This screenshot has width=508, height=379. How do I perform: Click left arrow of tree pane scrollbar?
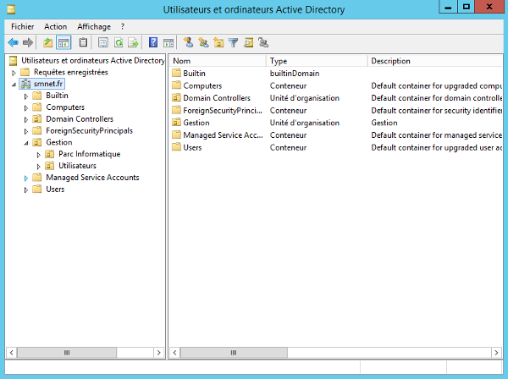click(12, 353)
